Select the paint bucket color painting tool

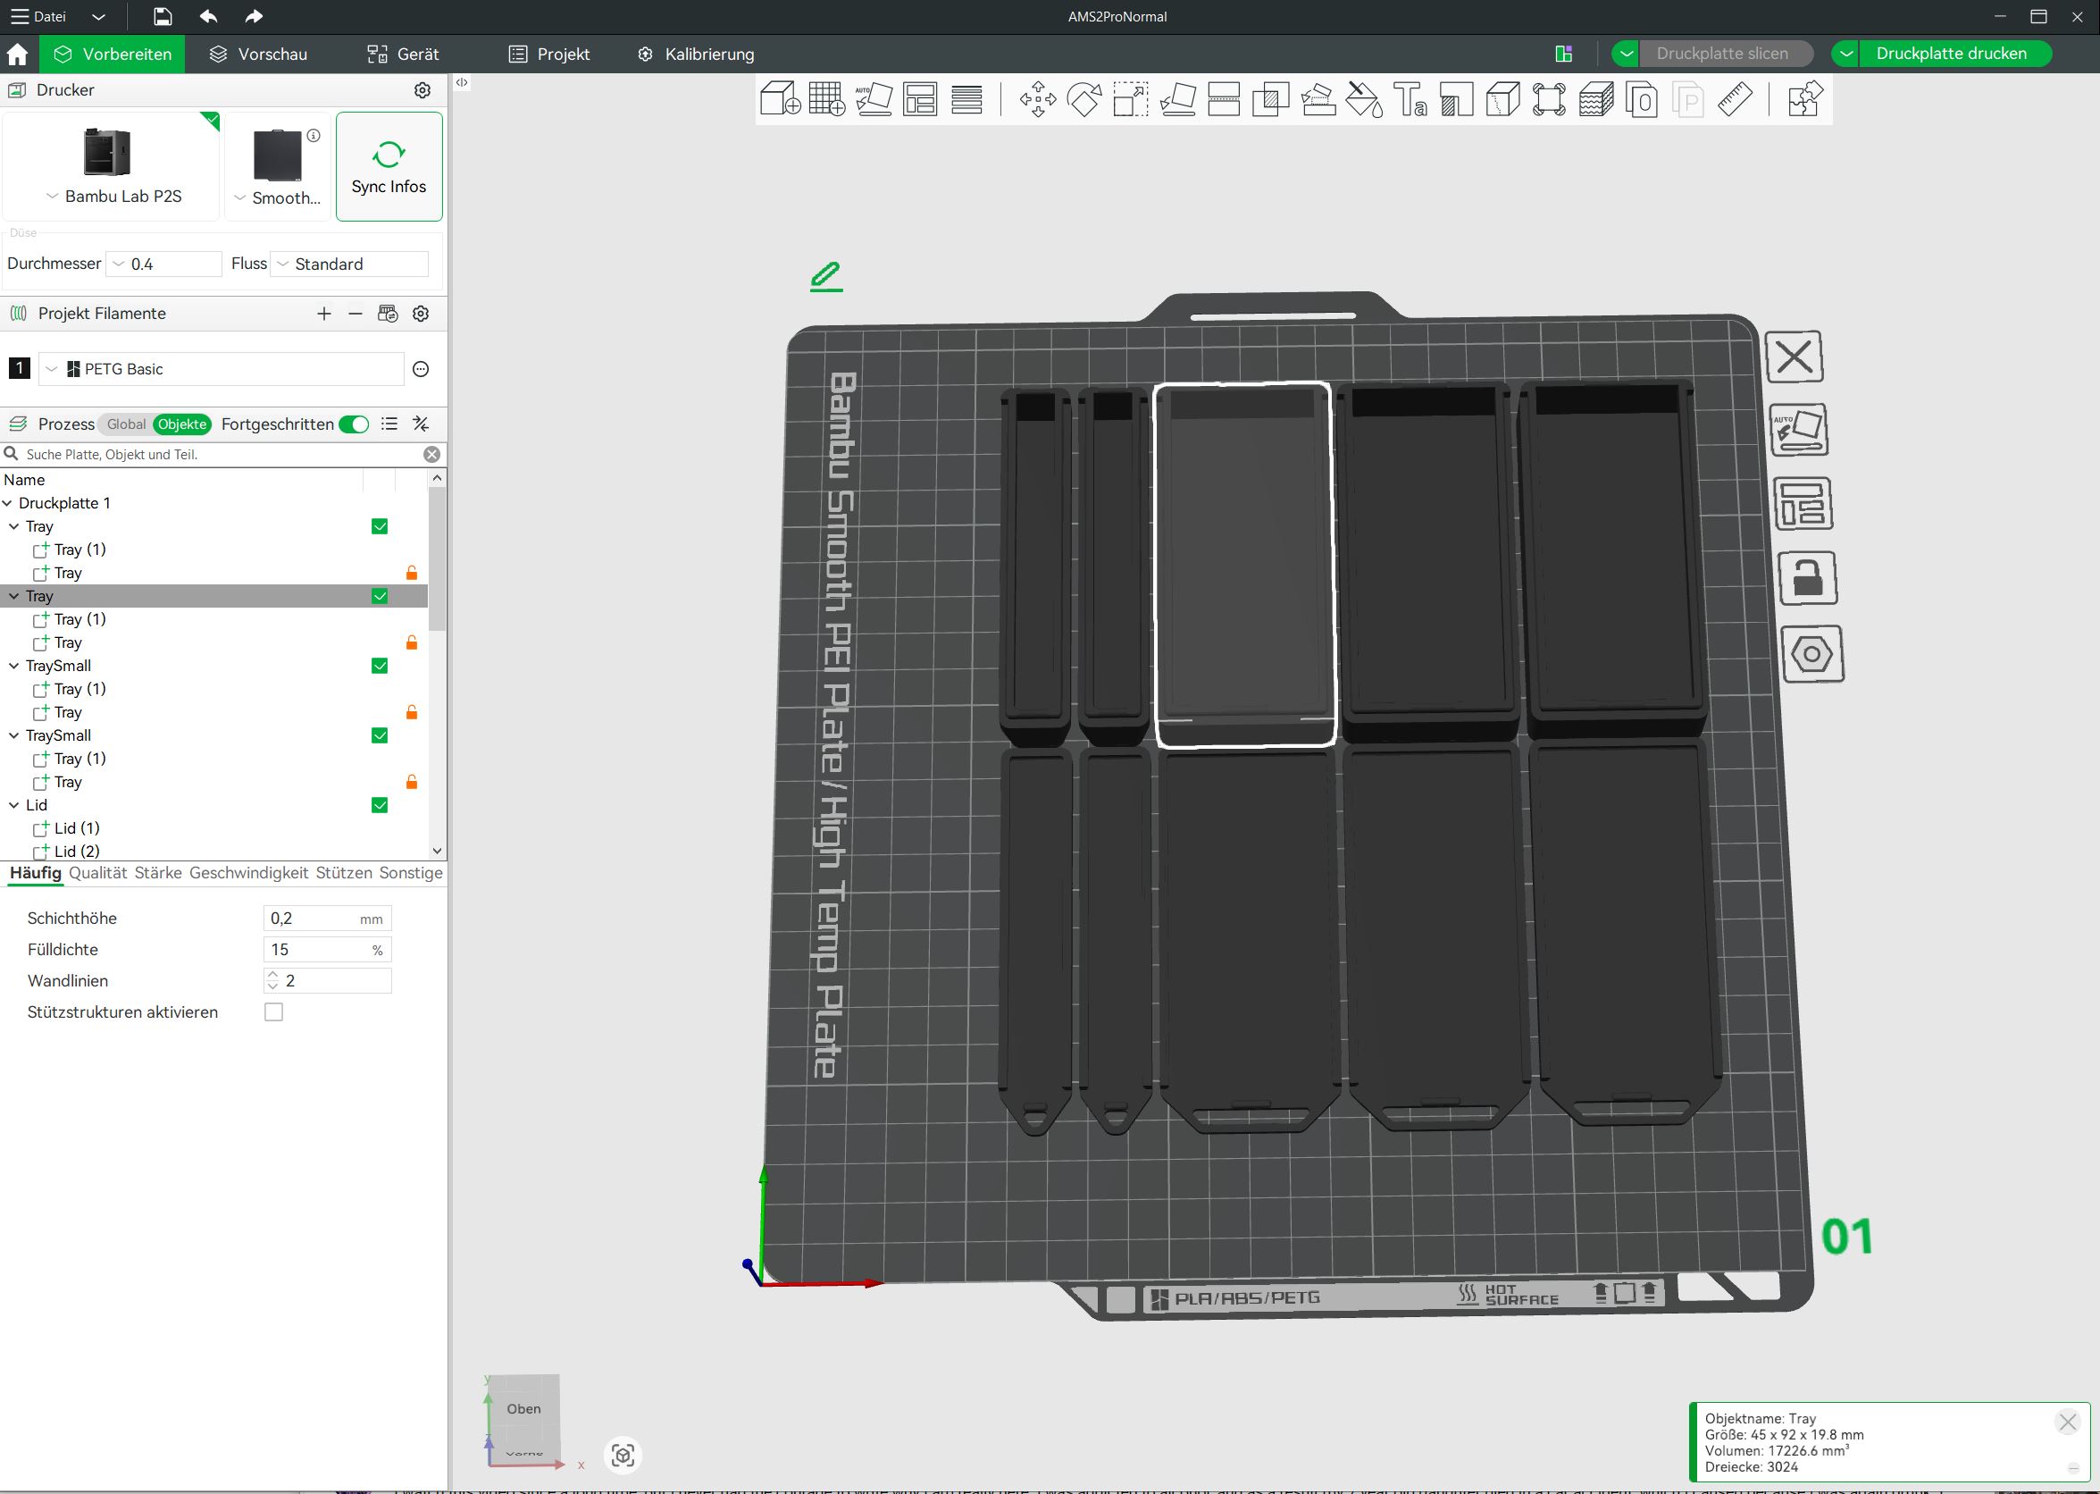pyautogui.click(x=1364, y=98)
